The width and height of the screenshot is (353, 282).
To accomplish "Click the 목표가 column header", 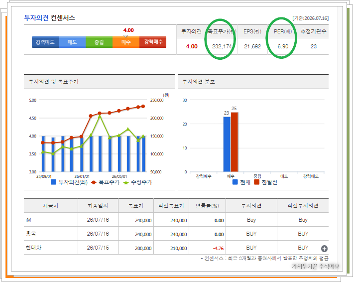I will click(136, 206).
